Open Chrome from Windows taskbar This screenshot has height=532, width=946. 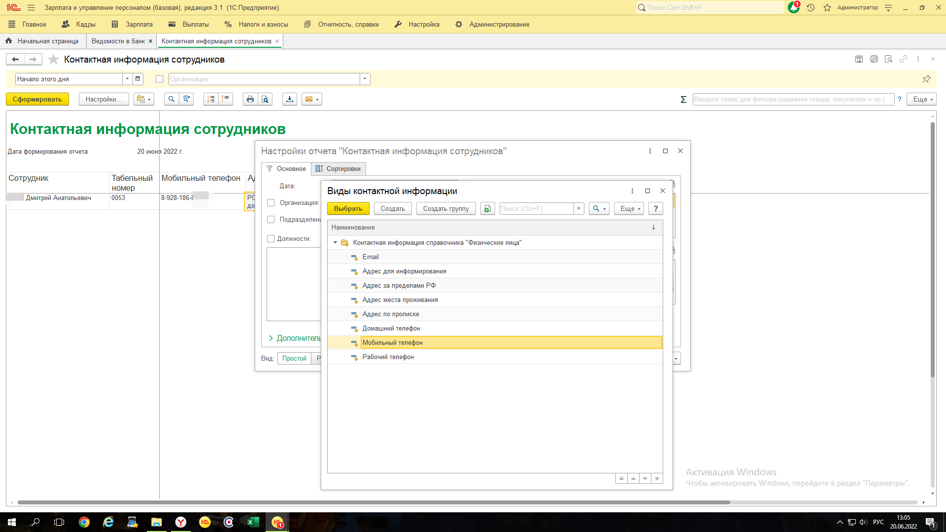(x=84, y=522)
